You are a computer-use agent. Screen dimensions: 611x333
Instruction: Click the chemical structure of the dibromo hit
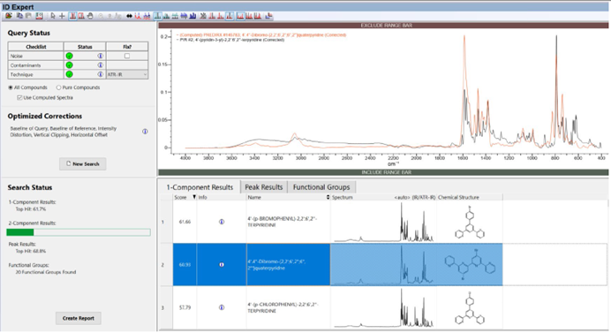470,265
